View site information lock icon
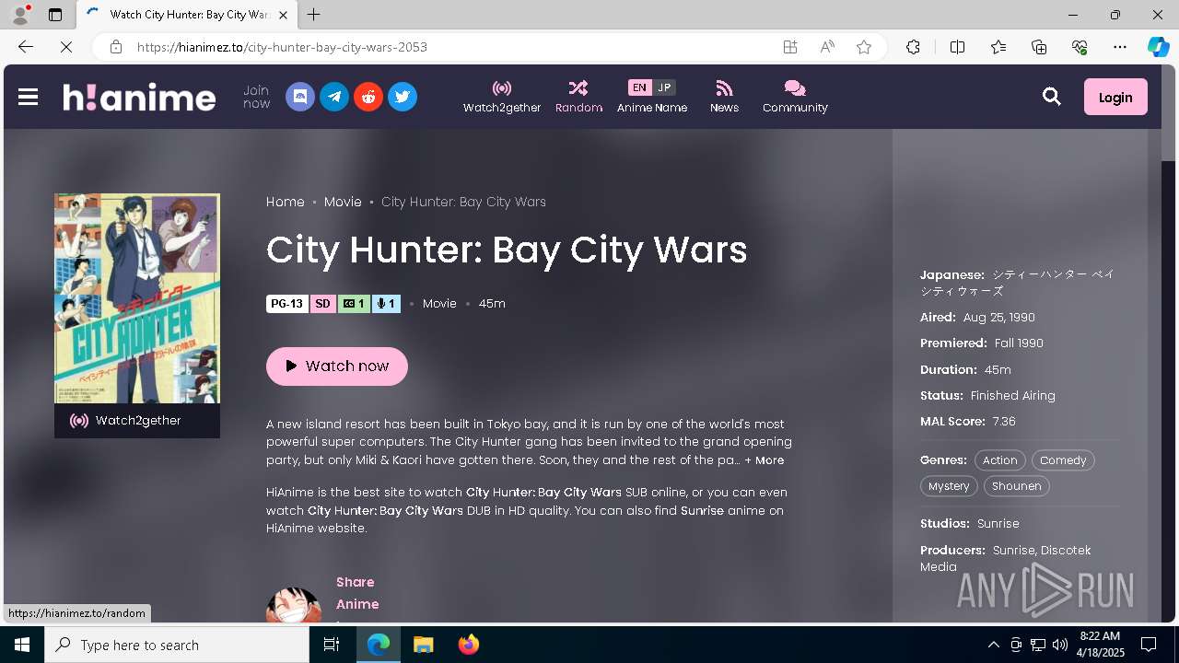The width and height of the screenshot is (1179, 663). pyautogui.click(x=116, y=47)
